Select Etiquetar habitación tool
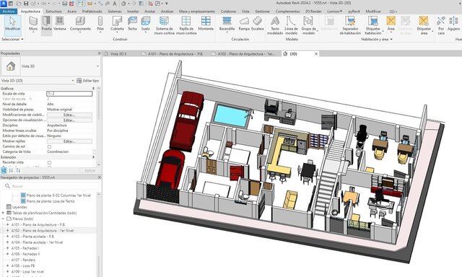Image resolution: width=462 pixels, height=277 pixels. coord(373,25)
